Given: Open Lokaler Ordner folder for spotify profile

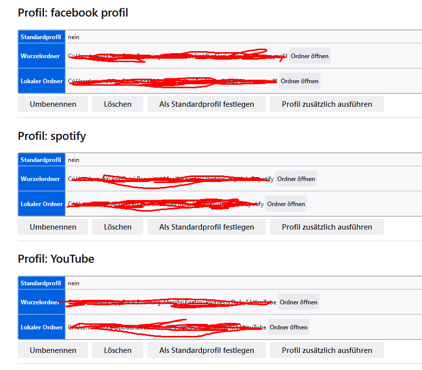Looking at the screenshot, I should [286, 204].
